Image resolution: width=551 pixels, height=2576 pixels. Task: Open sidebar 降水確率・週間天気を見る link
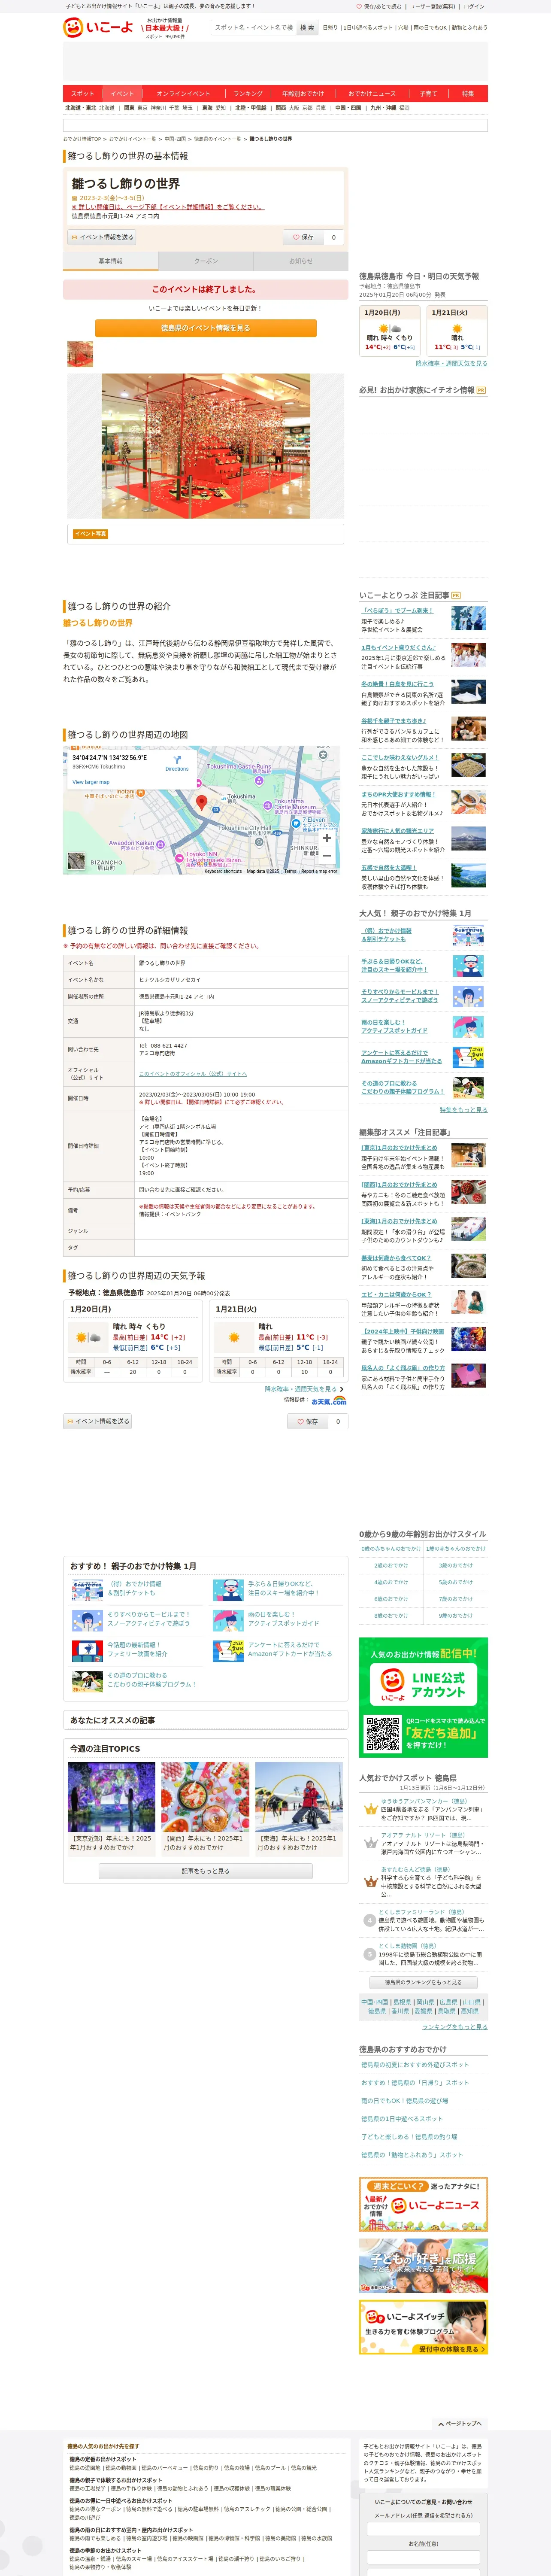click(451, 363)
